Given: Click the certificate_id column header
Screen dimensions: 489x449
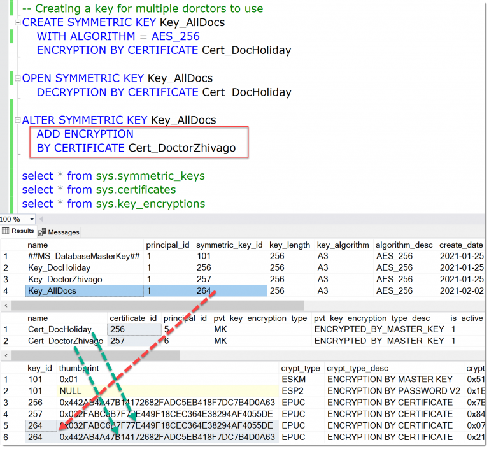Looking at the screenshot, I should pyautogui.click(x=133, y=318).
